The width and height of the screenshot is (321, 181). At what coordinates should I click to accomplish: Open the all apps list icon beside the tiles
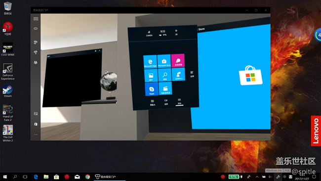(x=192, y=74)
